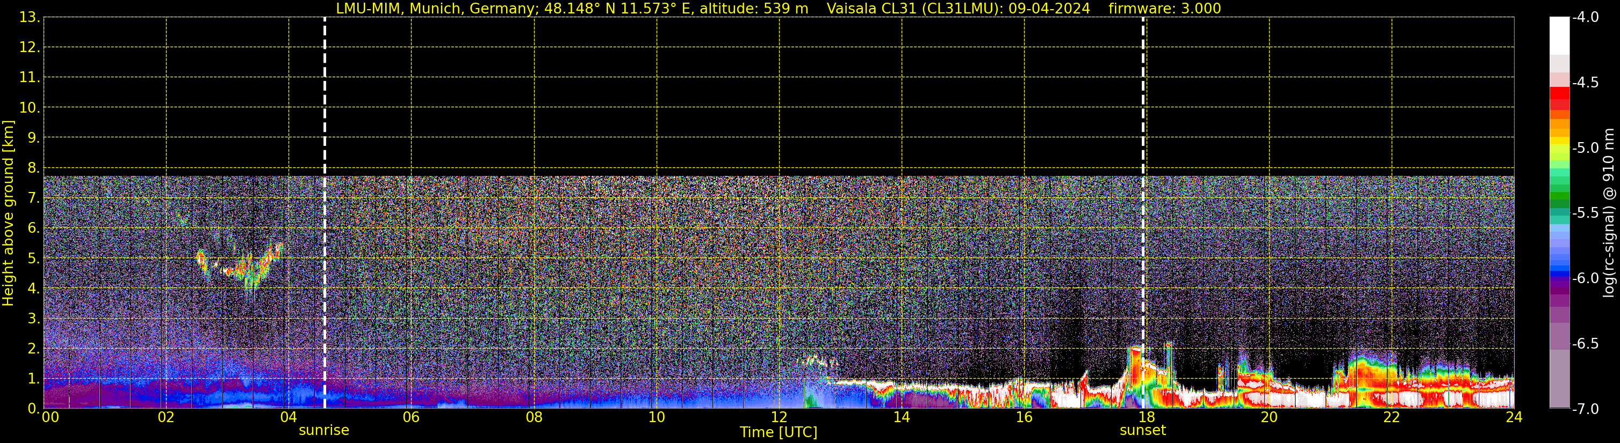The image size is (1620, 443).
Task: Click the height axis tick '3.'
Action: coord(33,318)
